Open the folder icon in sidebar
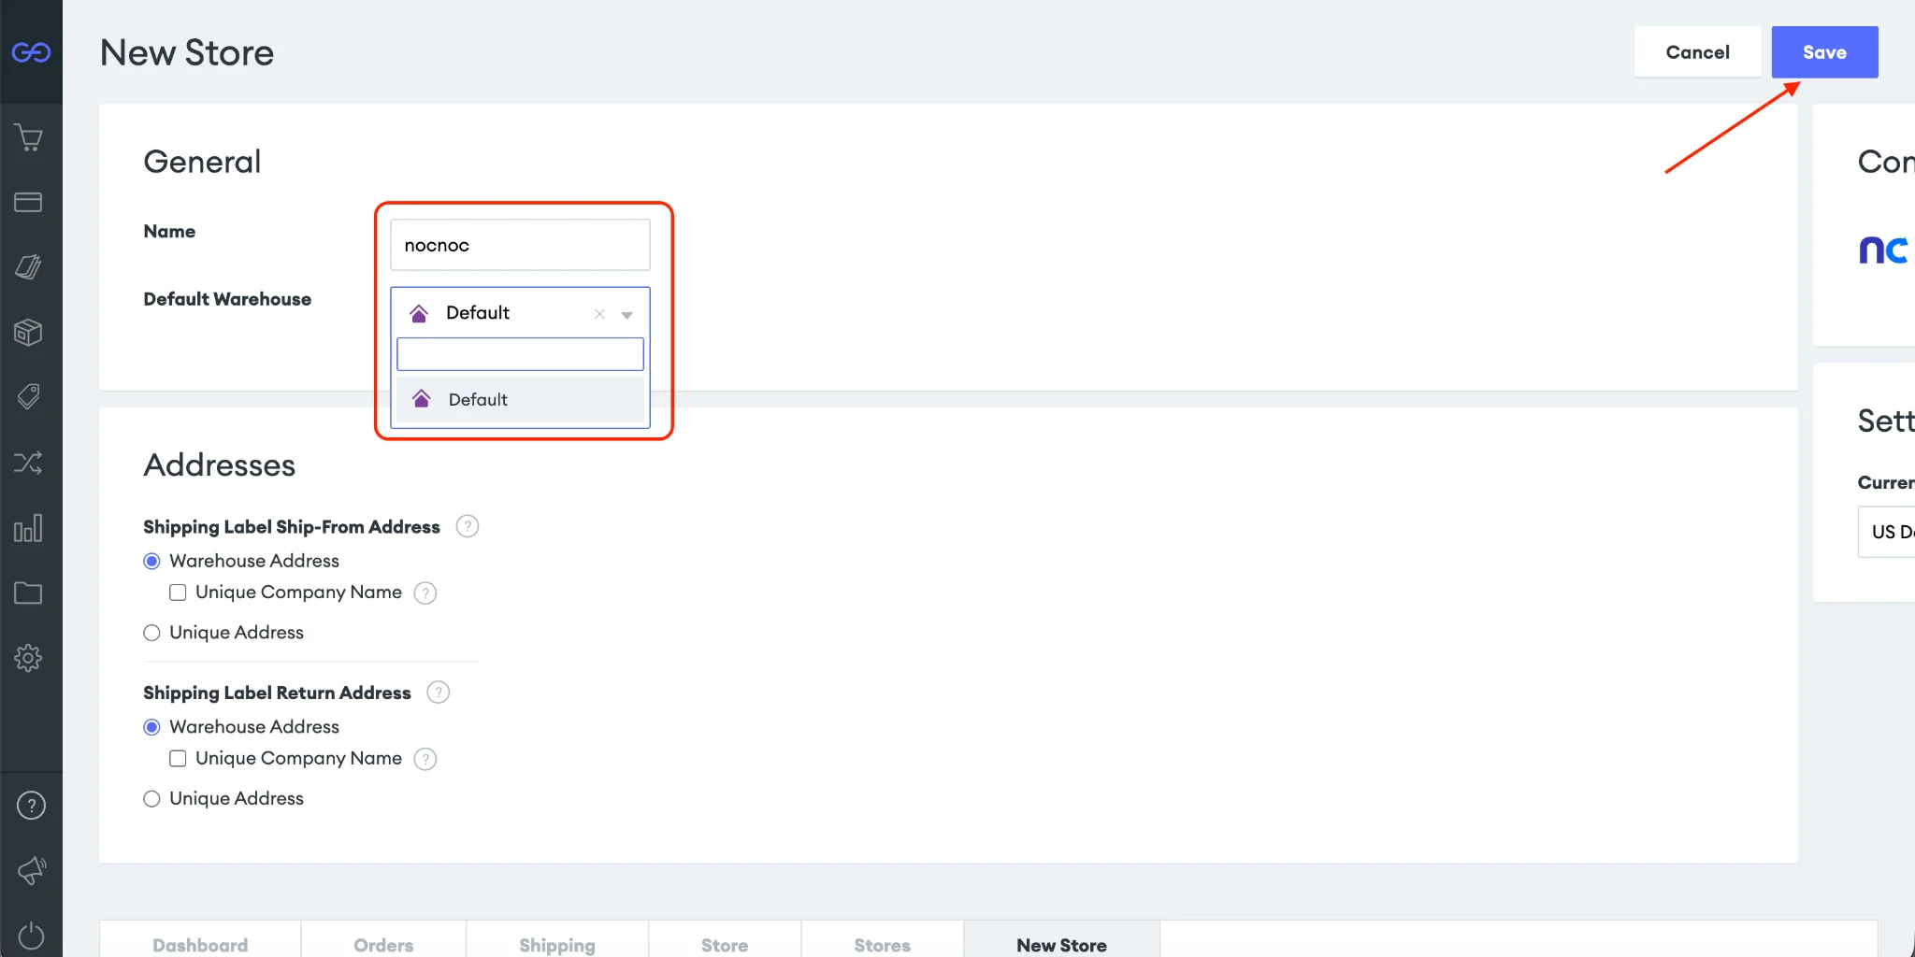 click(28, 593)
